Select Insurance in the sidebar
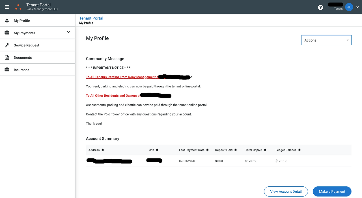 point(21,70)
